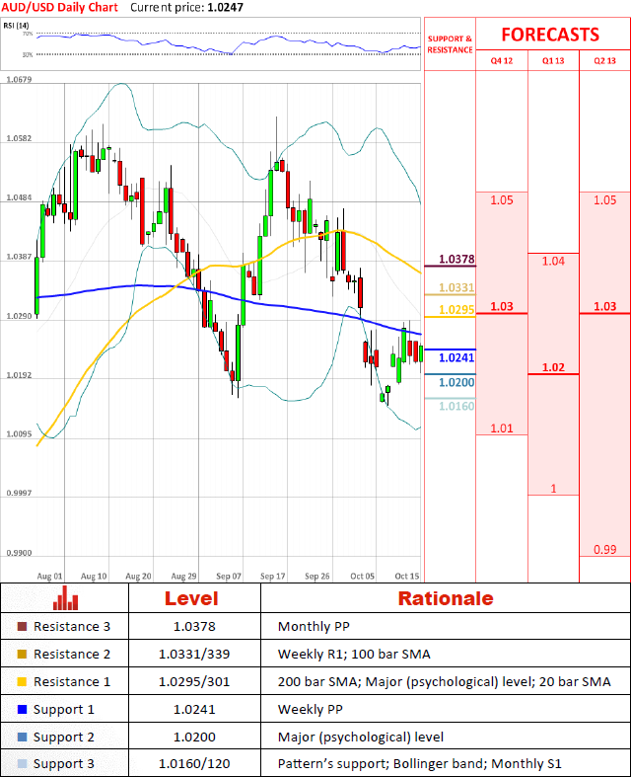This screenshot has height=777, width=631.
Task: Open the Q4 12 forecast column header
Action: 502,61
